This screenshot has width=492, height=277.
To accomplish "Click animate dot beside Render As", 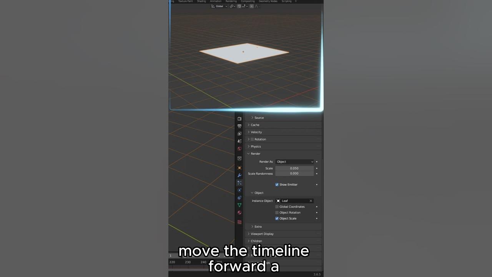I will click(317, 162).
